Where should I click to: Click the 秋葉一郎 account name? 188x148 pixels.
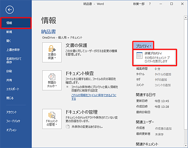[x=139, y=4]
